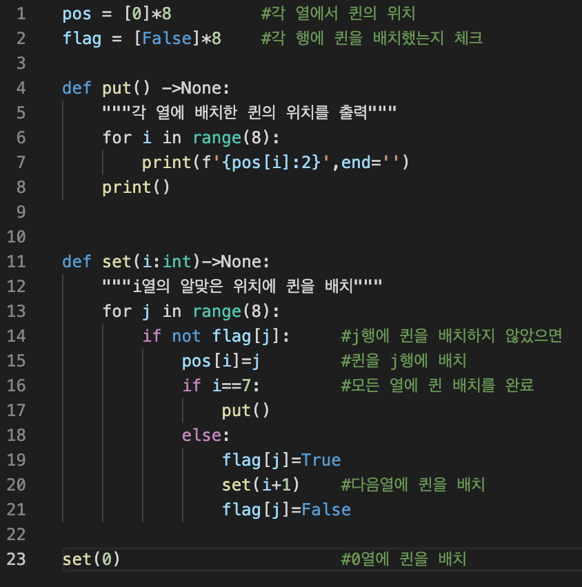Viewport: 582px width, 587px height.
Task: Click the comment '#0열에 퀸을 배치'
Action: pyautogui.click(x=403, y=559)
